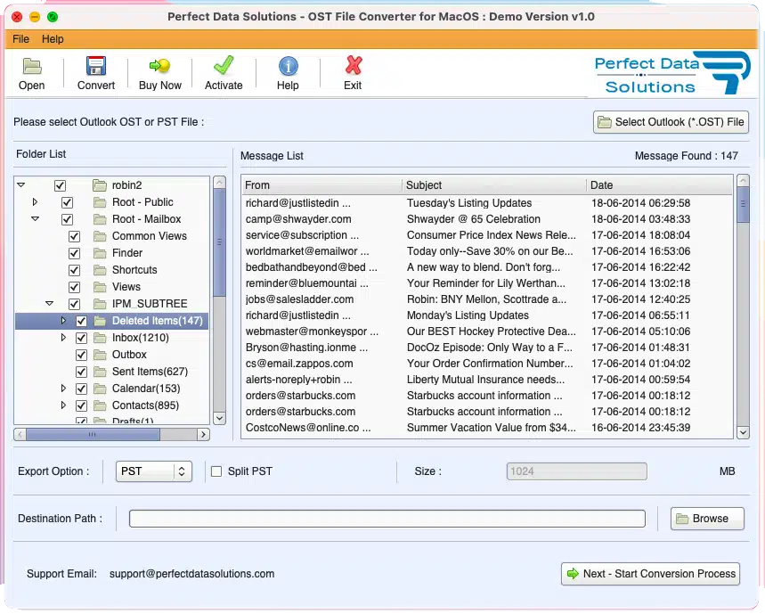Uncheck the Finder folder checkbox

tap(74, 253)
